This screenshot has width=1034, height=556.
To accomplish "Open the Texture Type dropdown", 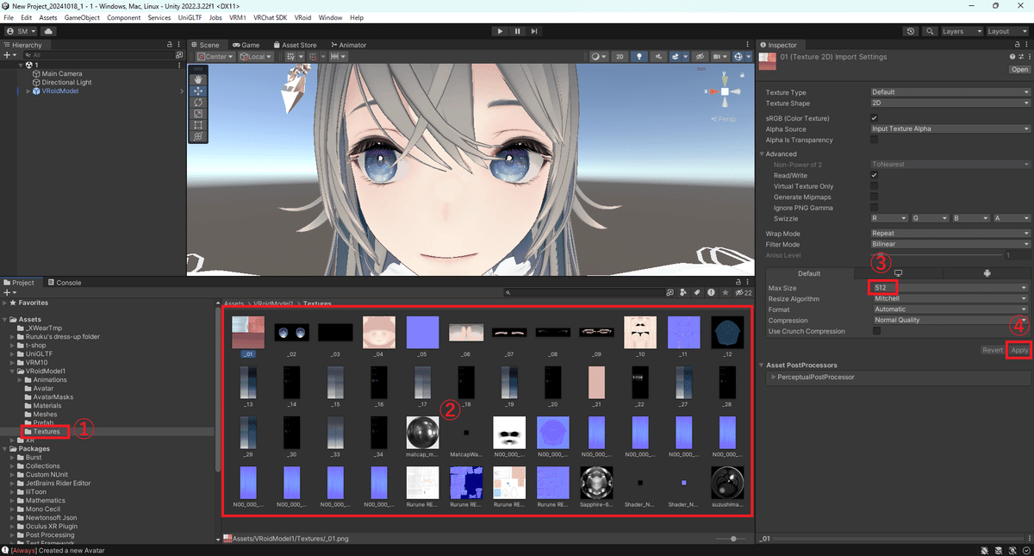I will pos(950,92).
